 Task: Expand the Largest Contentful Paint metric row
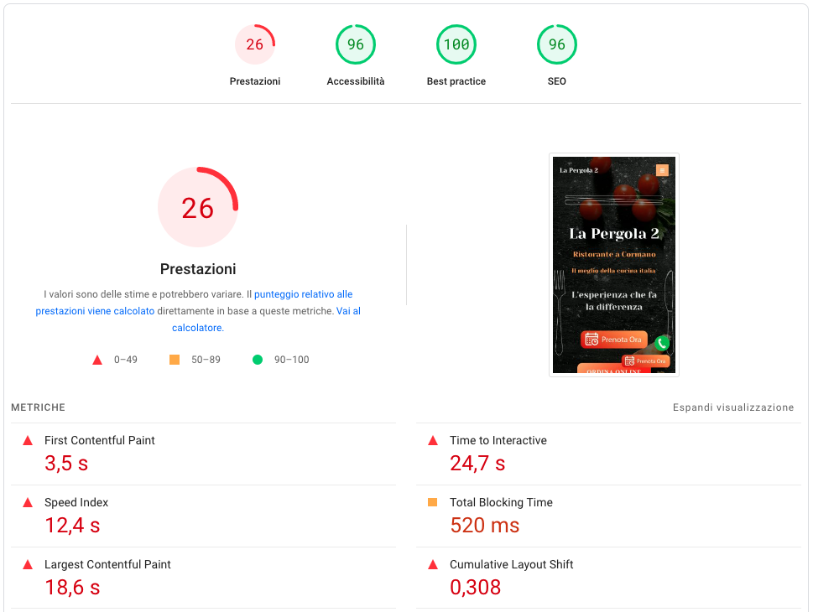pyautogui.click(x=203, y=578)
